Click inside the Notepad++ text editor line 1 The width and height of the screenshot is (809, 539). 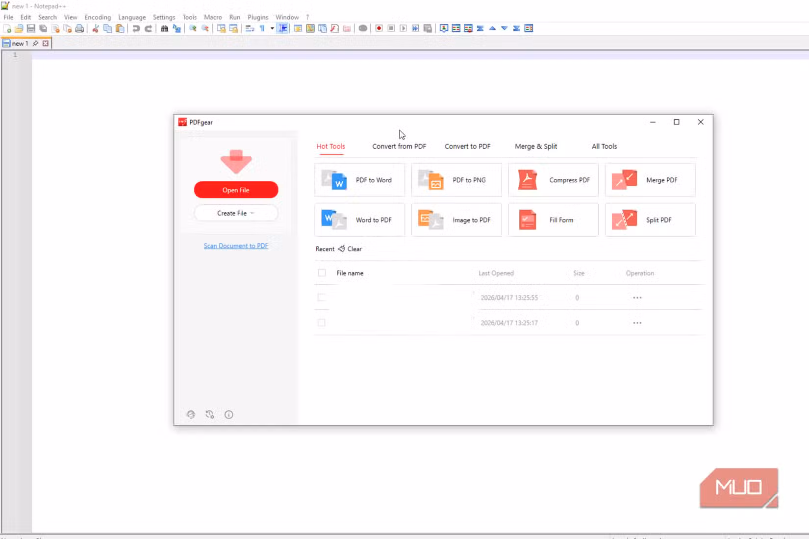(x=420, y=55)
